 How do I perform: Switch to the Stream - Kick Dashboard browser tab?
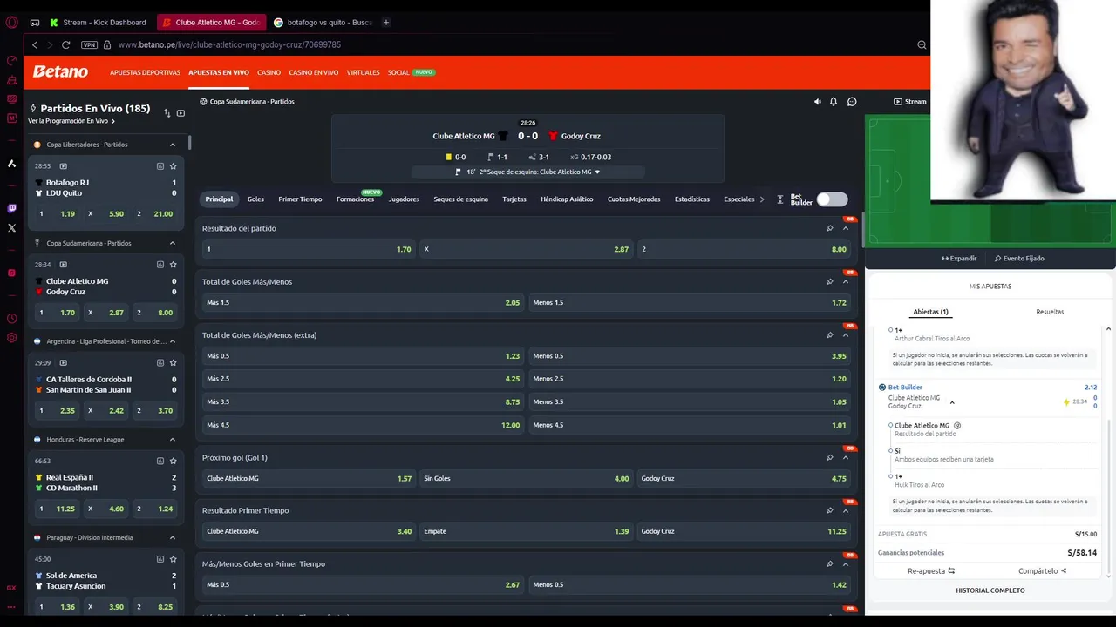pos(99,22)
